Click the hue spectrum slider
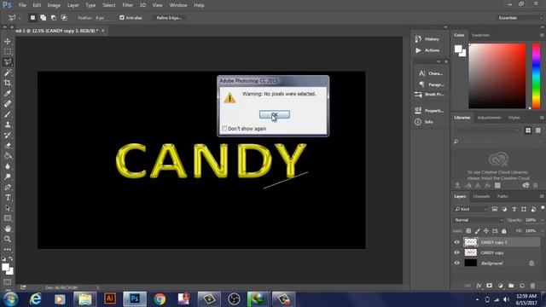The width and height of the screenshot is (546, 307). pos(536,76)
